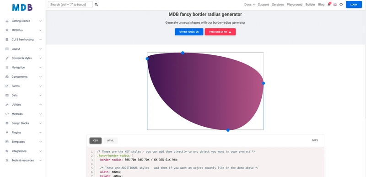Viewport: 366px width, 177px height.
Task: Click the Methods code icon
Action: pos(7,114)
